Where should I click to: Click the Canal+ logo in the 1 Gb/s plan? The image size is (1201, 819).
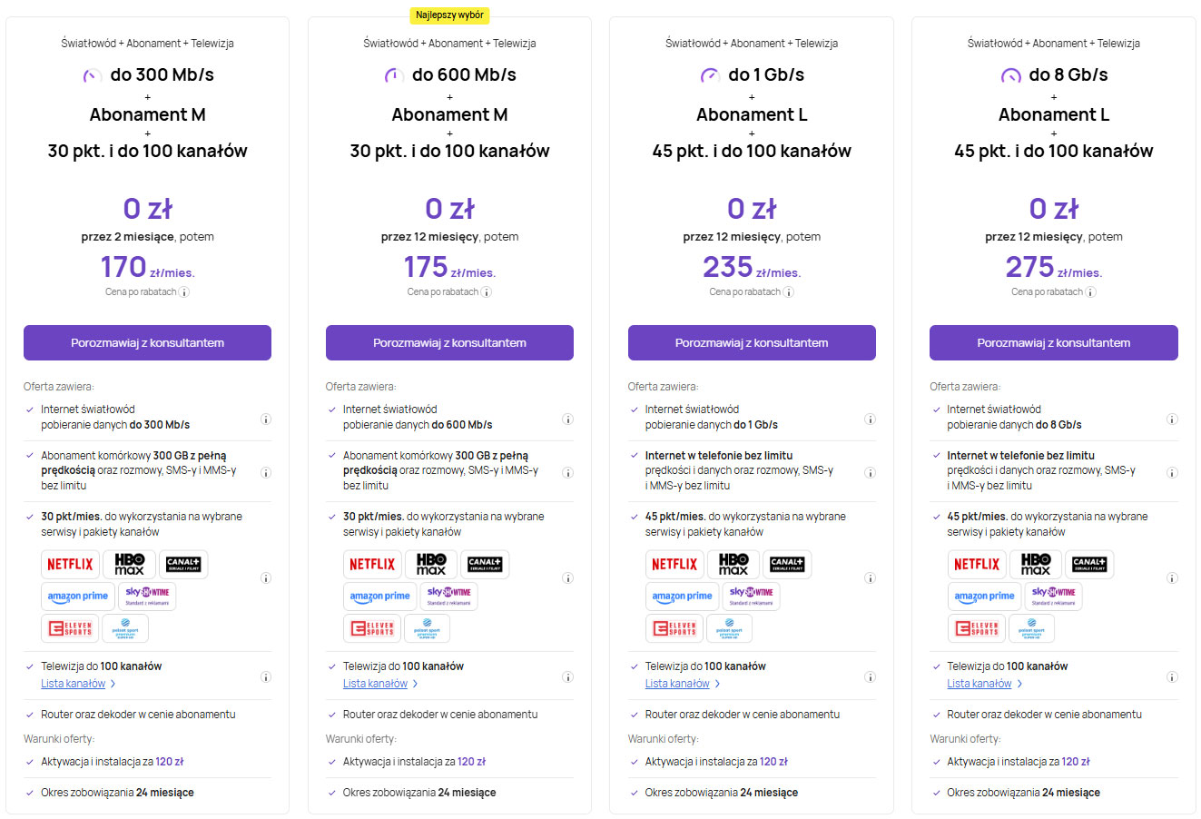coord(786,564)
